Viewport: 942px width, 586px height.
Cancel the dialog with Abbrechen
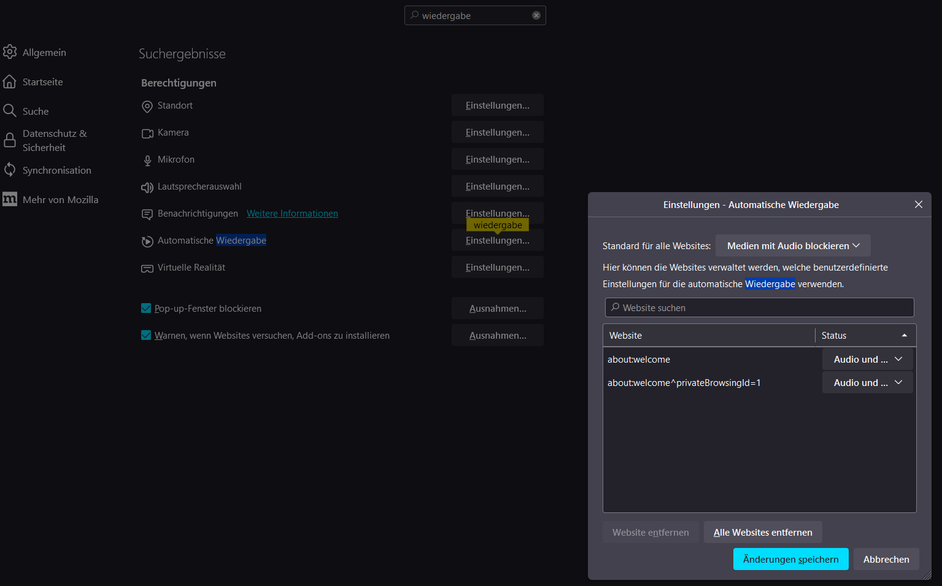pos(886,559)
